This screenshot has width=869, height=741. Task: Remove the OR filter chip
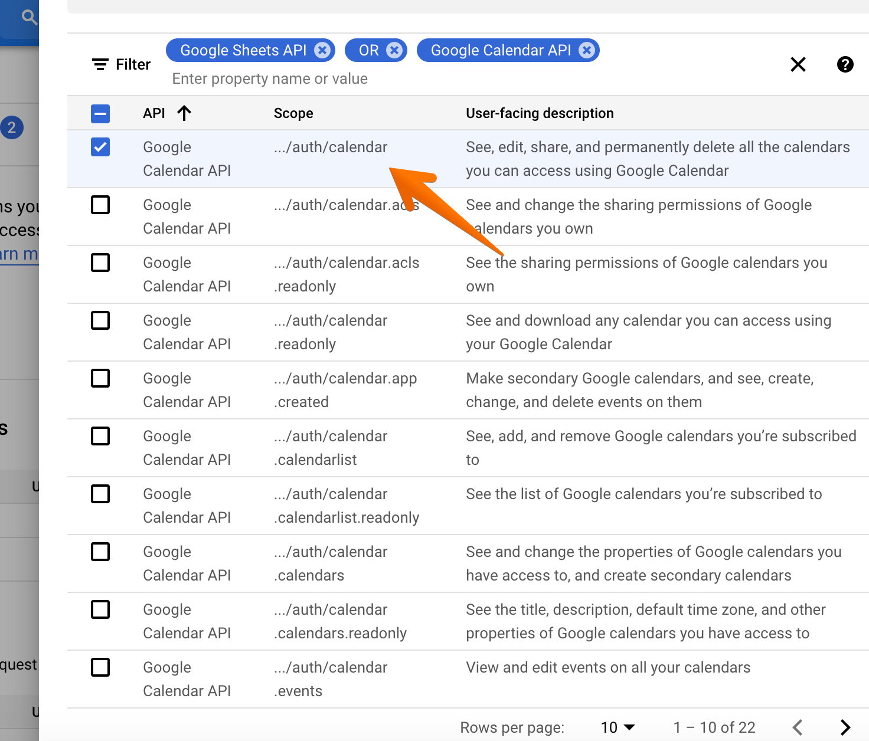[394, 50]
